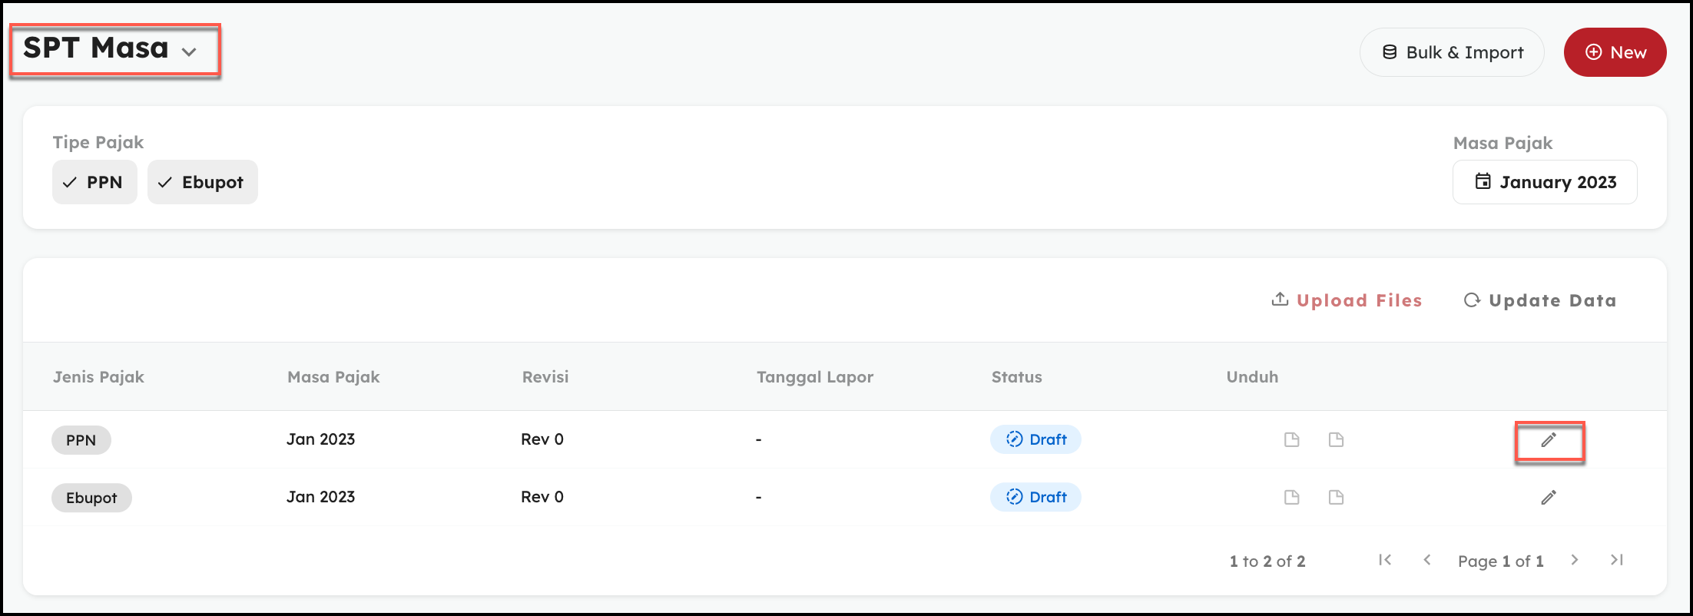Click the pencil edit icon for Ebupot row
Image resolution: width=1693 pixels, height=616 pixels.
tap(1549, 498)
